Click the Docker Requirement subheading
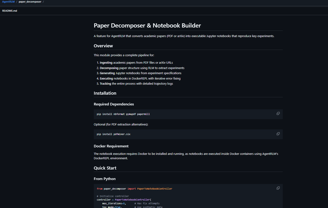The image size is (328, 208). click(x=111, y=146)
